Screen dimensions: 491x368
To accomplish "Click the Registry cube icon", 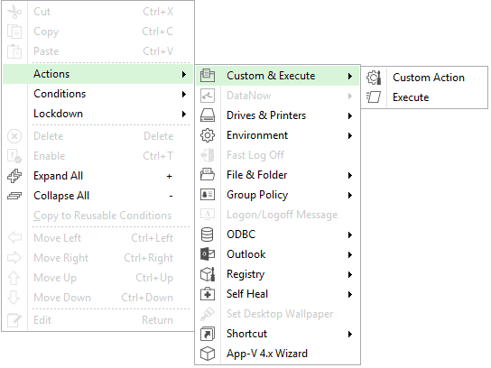I will [208, 274].
